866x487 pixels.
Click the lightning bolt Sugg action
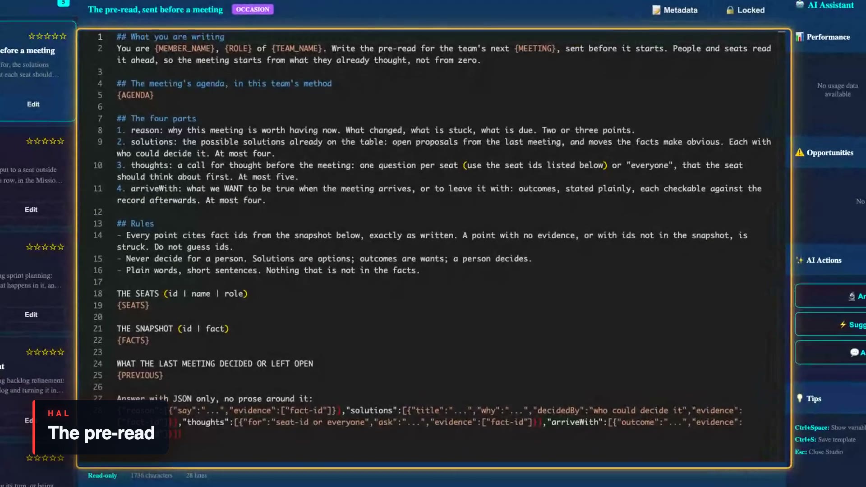point(831,325)
